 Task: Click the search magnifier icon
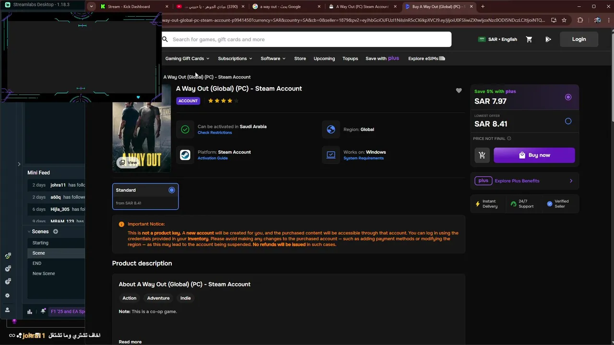(x=165, y=39)
